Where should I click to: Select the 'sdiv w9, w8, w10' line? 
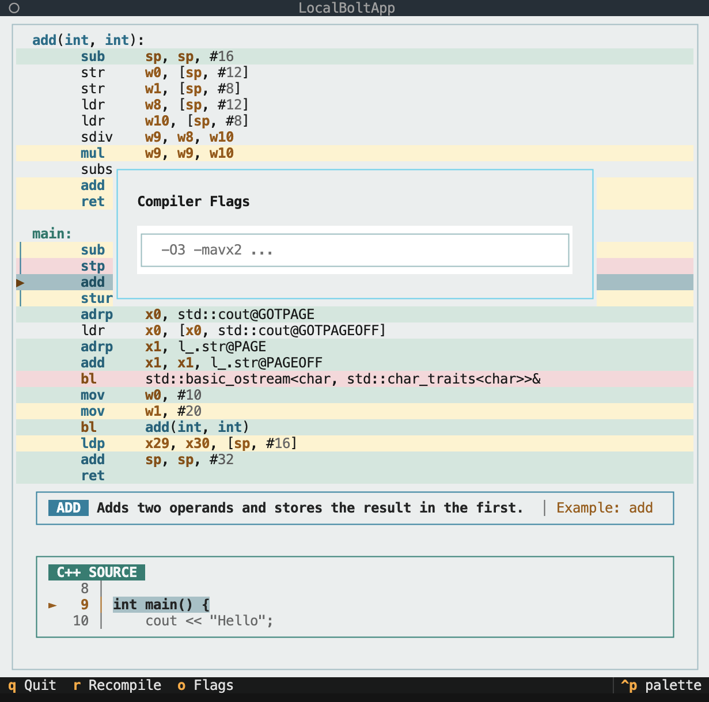[355, 137]
